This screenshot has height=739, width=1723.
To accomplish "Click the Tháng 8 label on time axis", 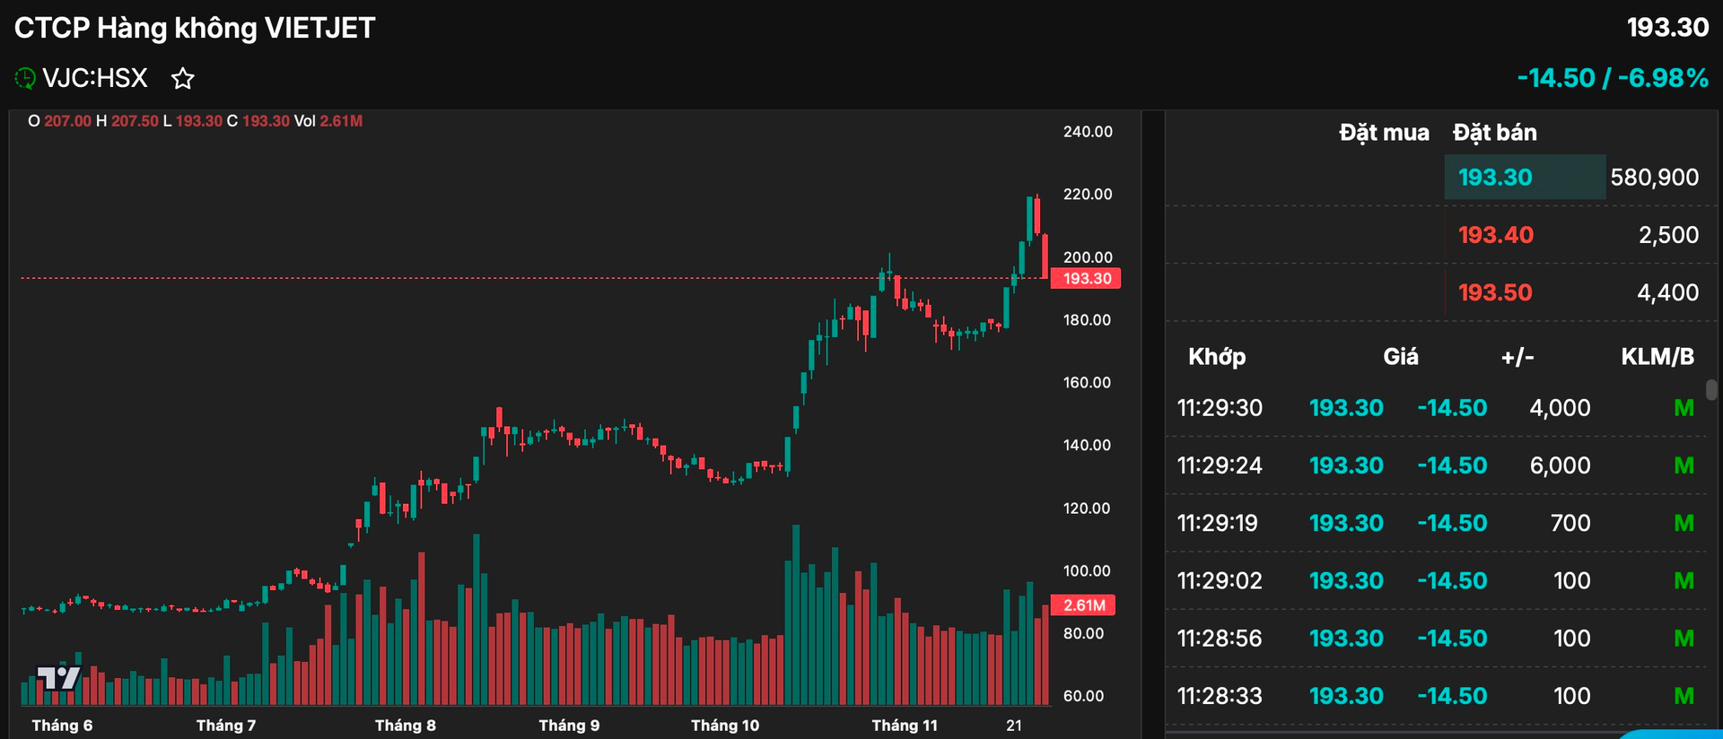I will point(405,726).
